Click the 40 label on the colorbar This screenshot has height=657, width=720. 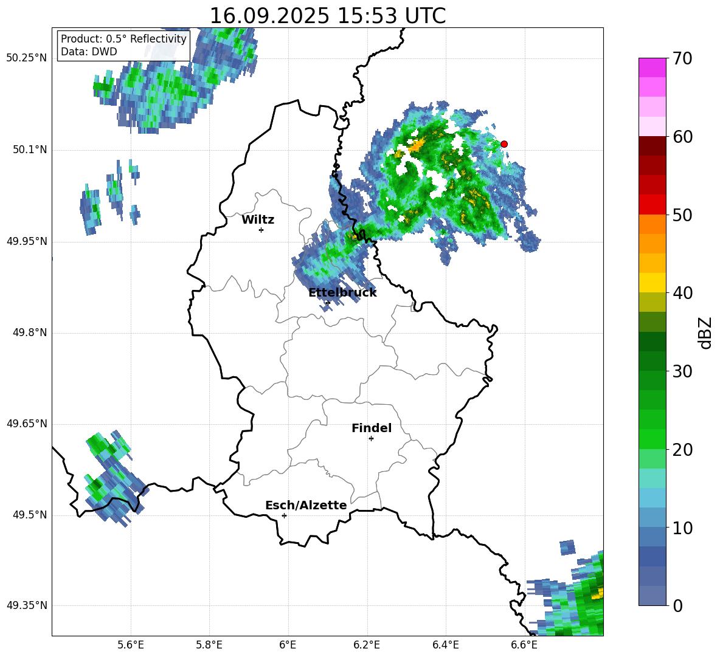click(682, 293)
